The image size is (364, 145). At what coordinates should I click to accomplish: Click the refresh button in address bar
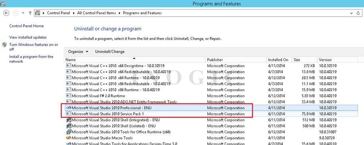[x=358, y=13]
